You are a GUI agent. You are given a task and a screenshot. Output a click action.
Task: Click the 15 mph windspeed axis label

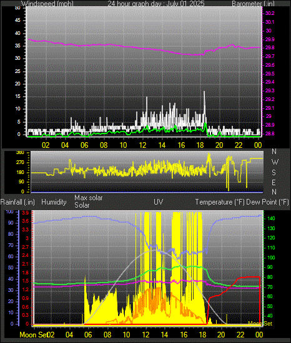pyautogui.click(x=17, y=97)
